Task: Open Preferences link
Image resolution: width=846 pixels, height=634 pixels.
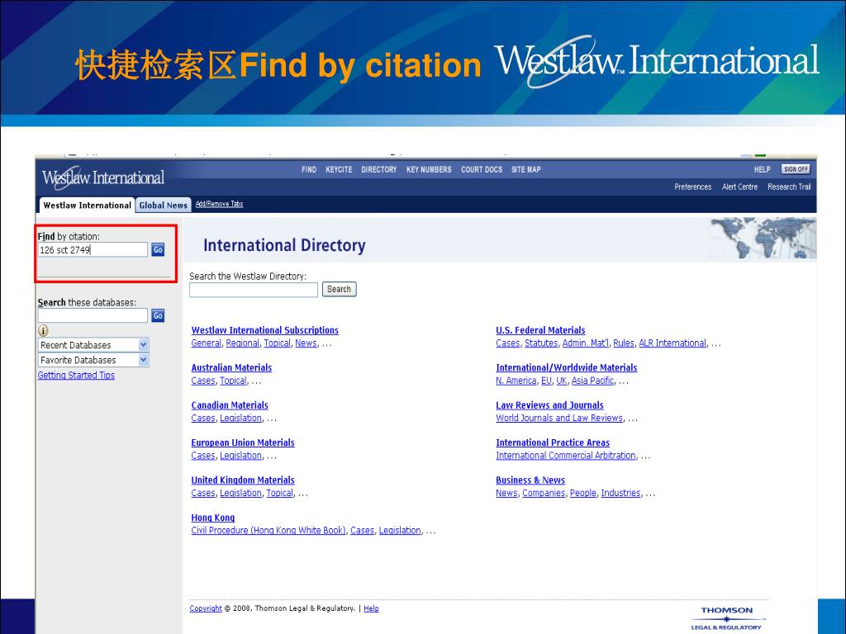Action: (x=693, y=187)
